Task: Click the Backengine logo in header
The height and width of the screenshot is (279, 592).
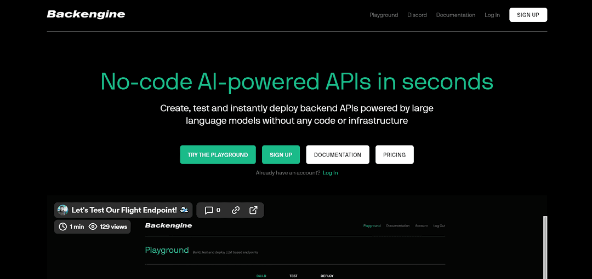Action: click(86, 14)
